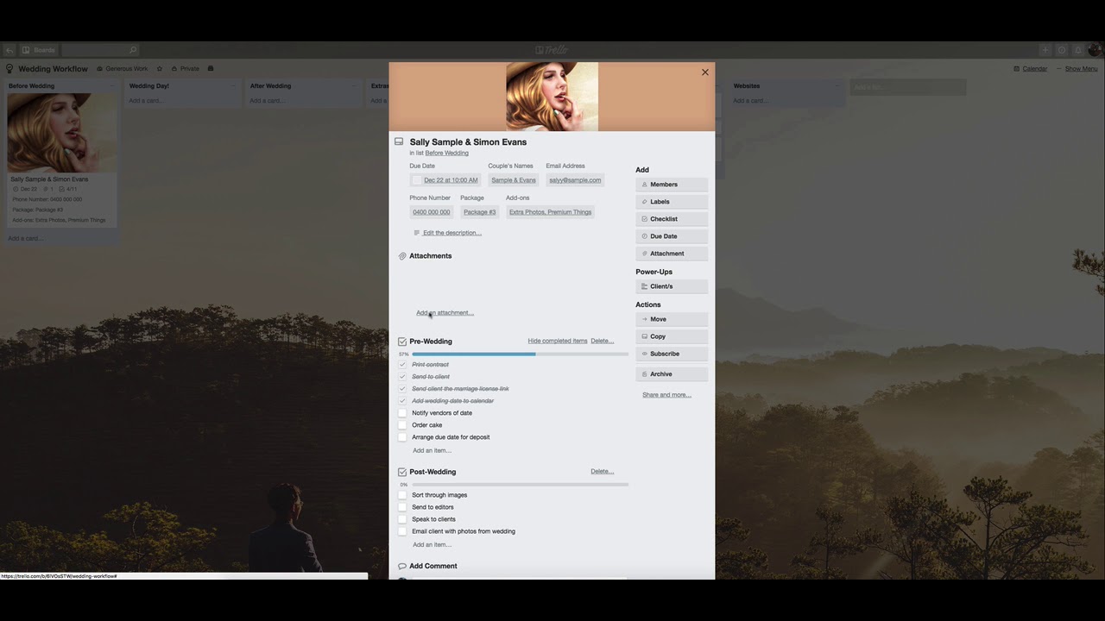
Task: Click the Pre-Wedding checklist progress bar
Action: click(x=520, y=354)
